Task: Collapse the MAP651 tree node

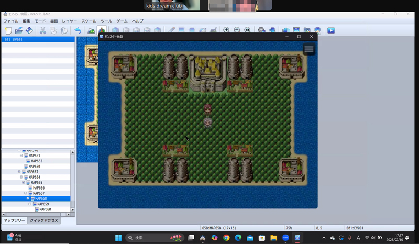Action: pyautogui.click(x=21, y=156)
